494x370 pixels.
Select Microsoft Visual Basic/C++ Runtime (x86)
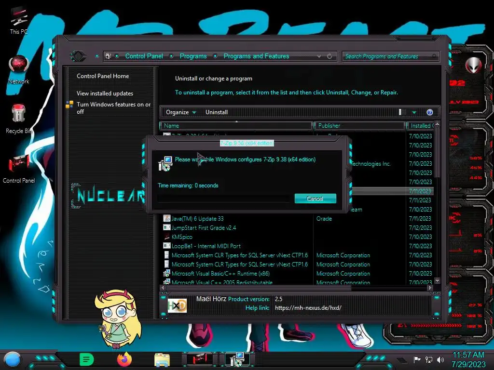coord(220,274)
